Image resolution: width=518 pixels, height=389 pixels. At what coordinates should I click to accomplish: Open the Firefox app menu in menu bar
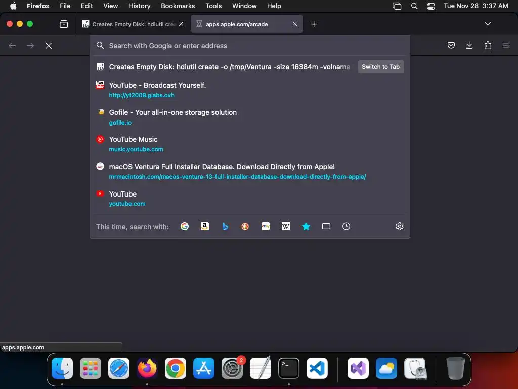pos(38,6)
